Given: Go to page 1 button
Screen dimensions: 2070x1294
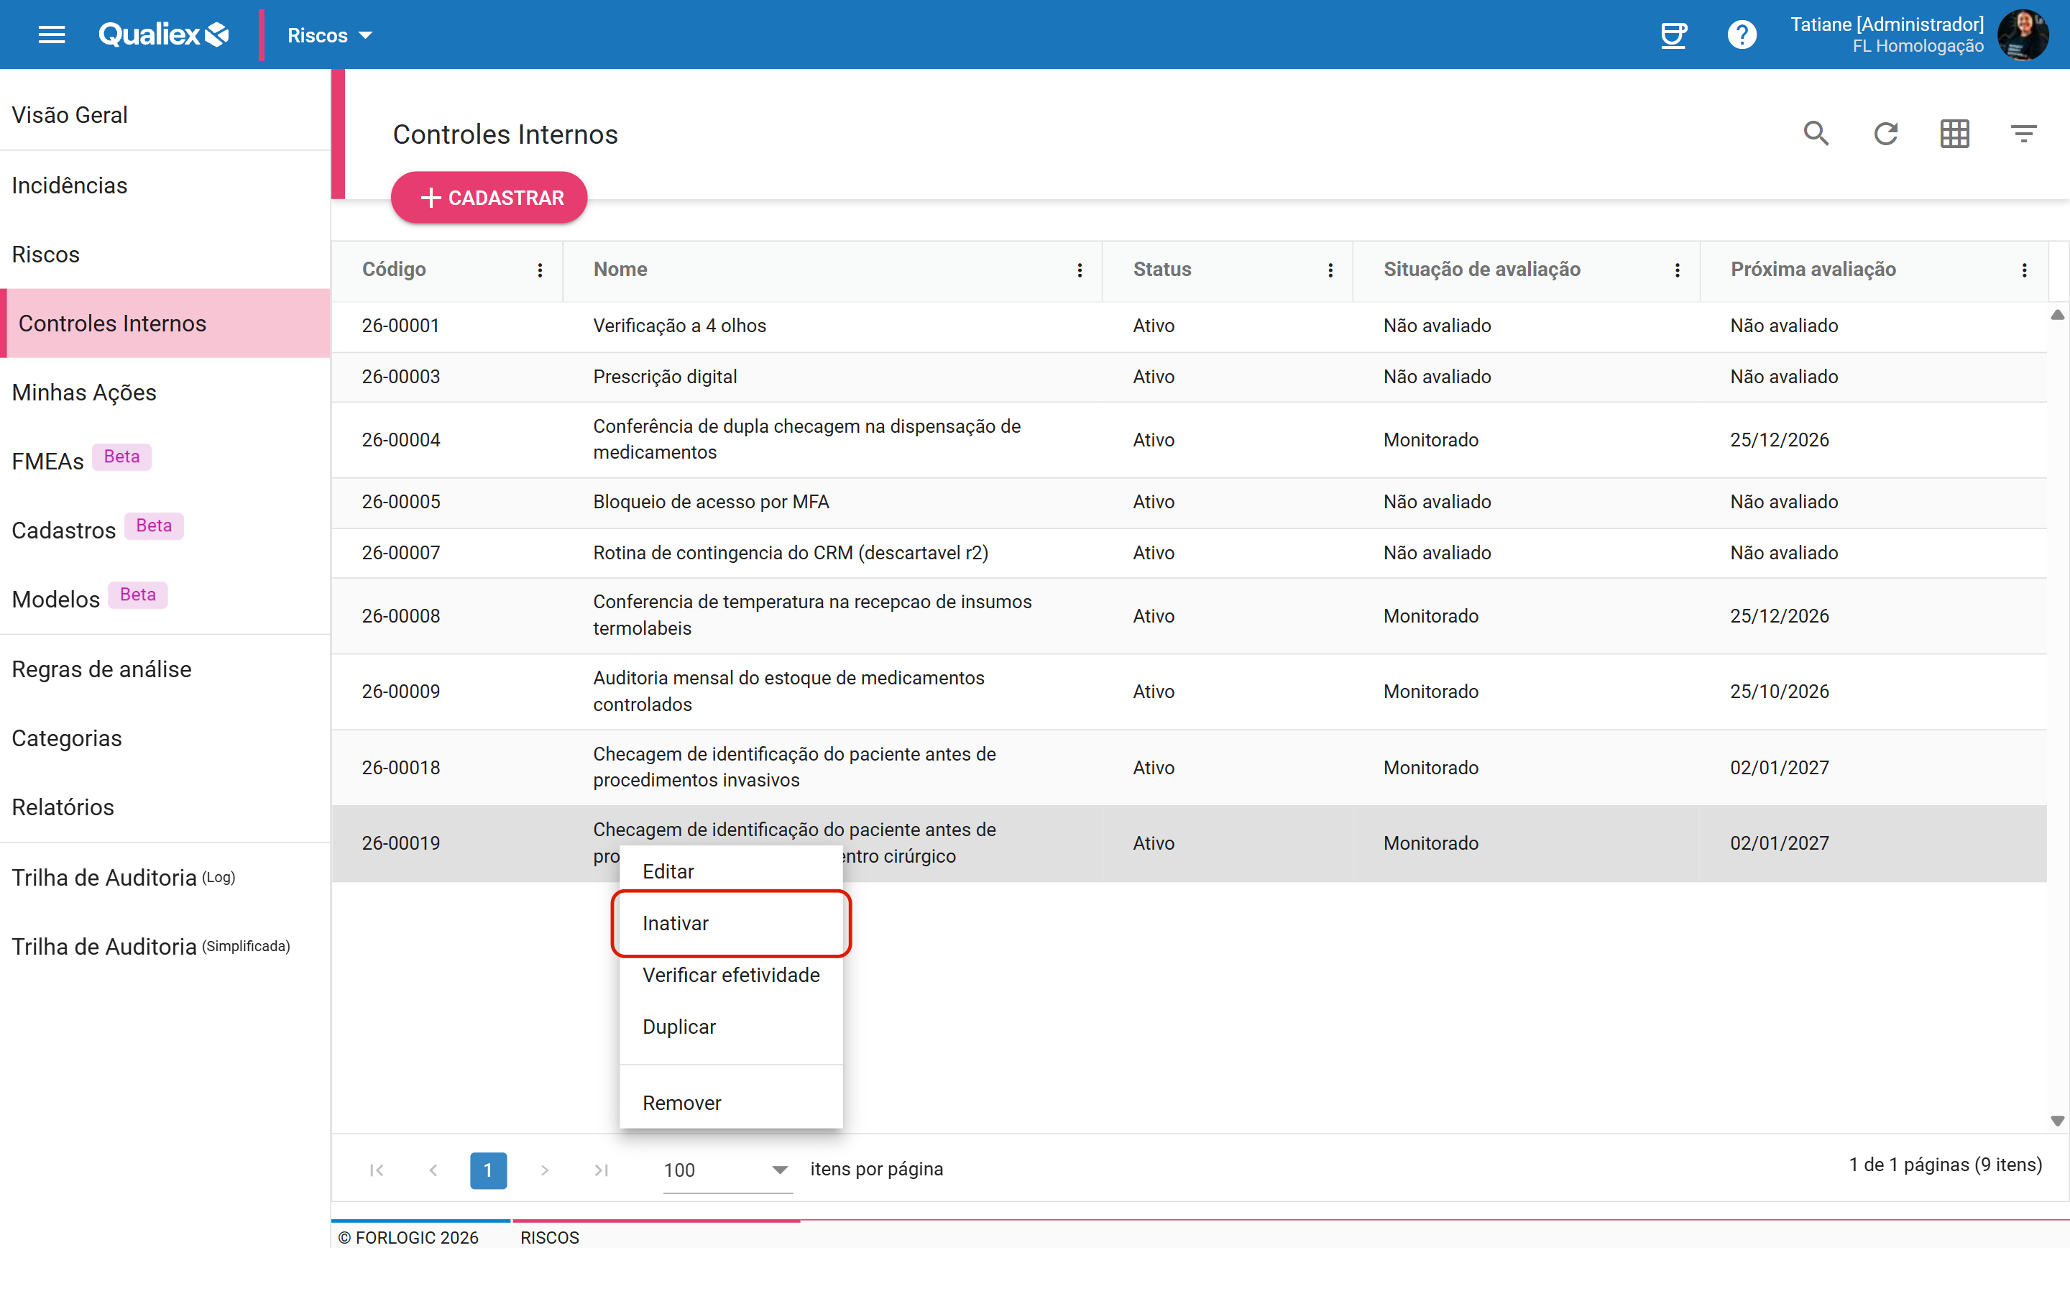Looking at the screenshot, I should 487,1170.
